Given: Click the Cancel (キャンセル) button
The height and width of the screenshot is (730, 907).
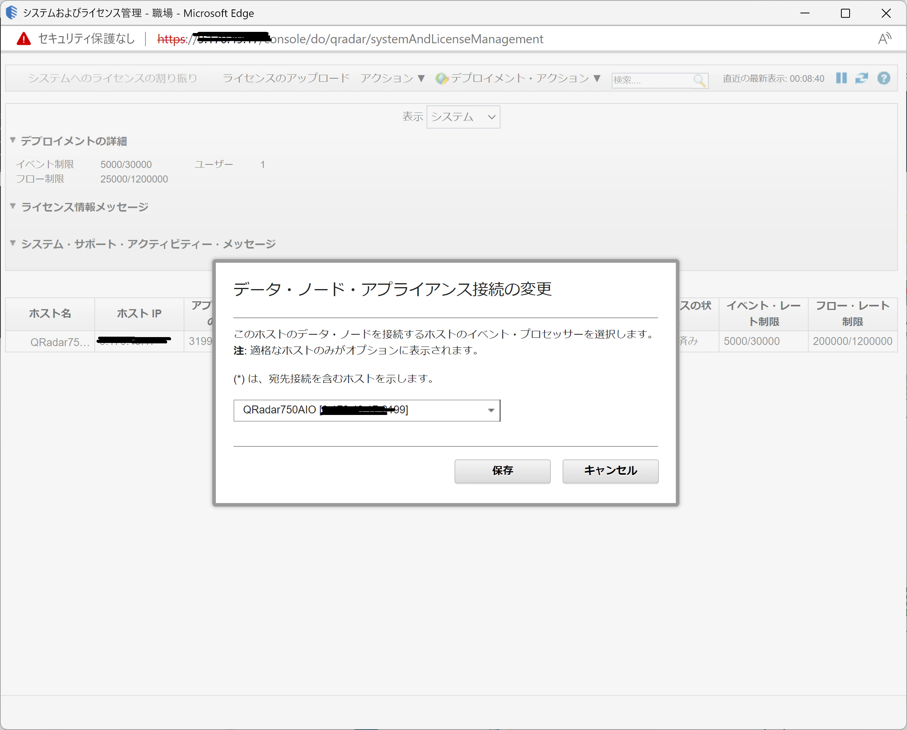Looking at the screenshot, I should pos(610,471).
